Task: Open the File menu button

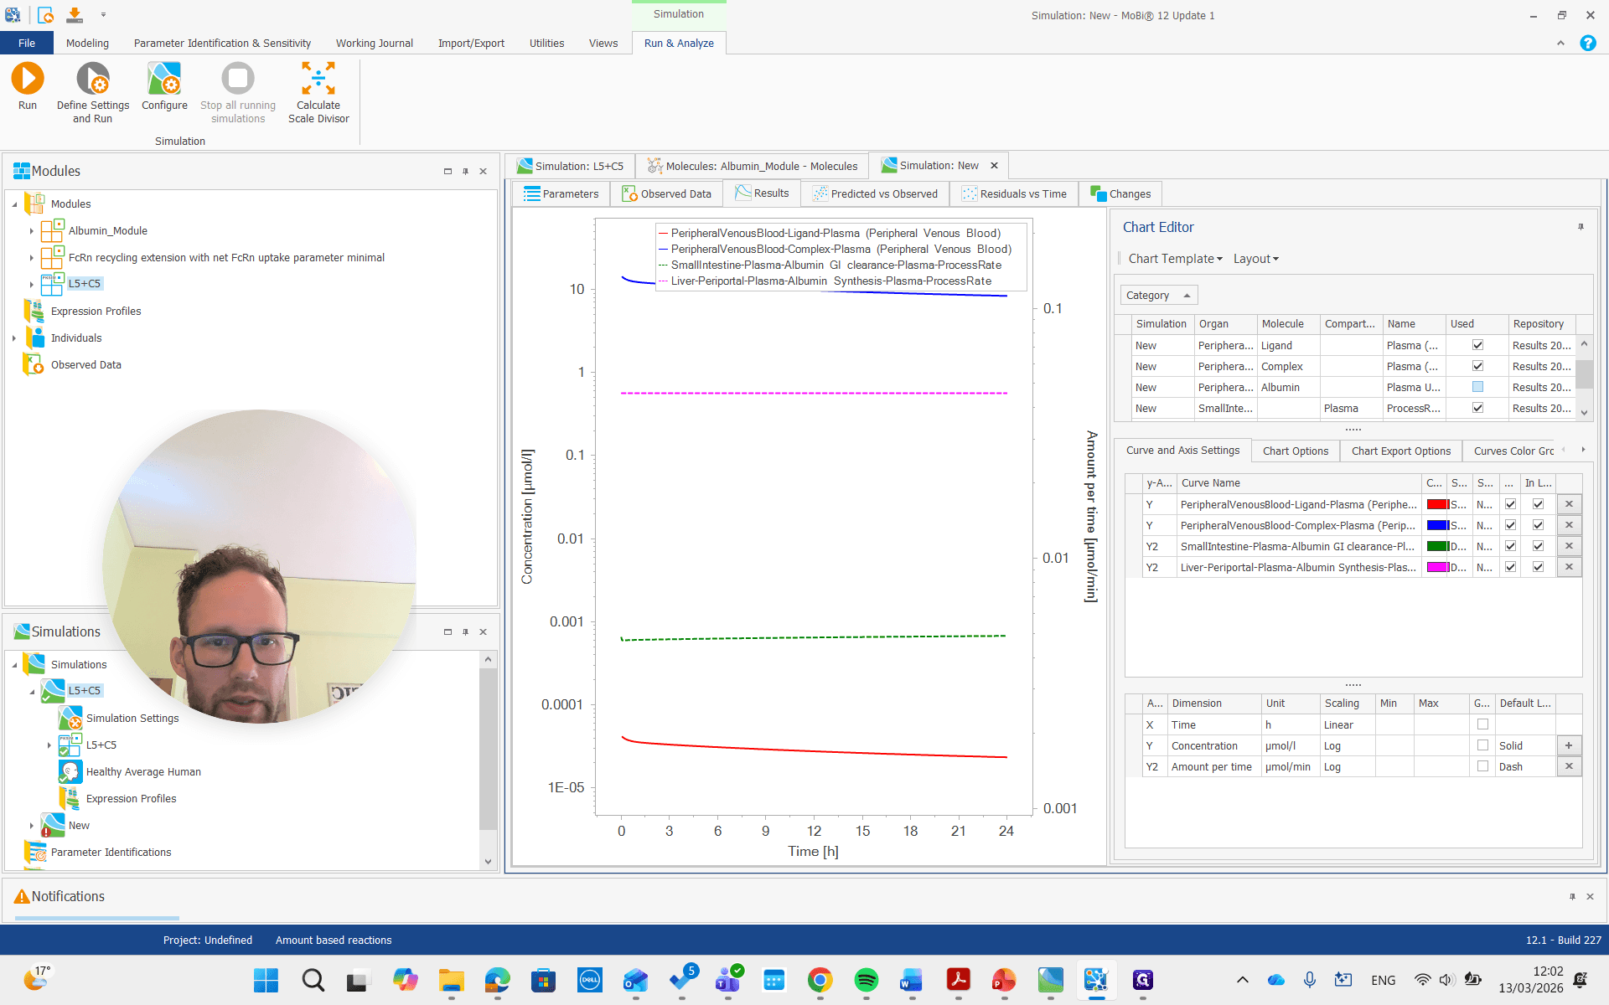Action: pyautogui.click(x=27, y=43)
